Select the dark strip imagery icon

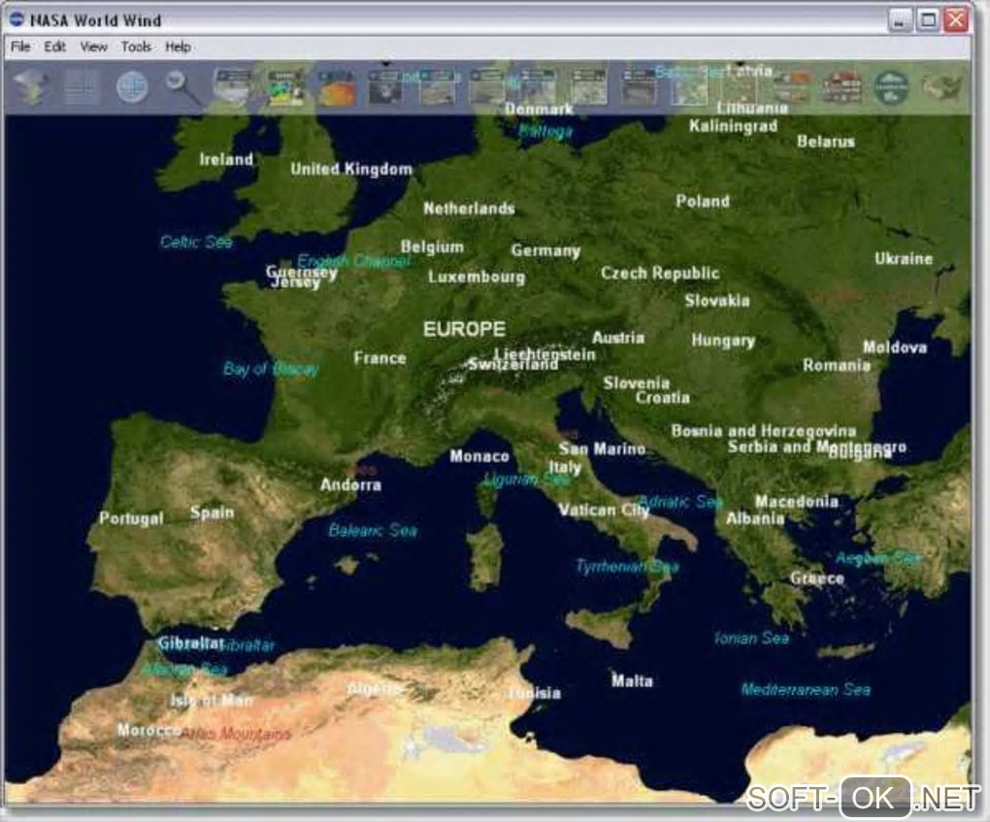(639, 86)
